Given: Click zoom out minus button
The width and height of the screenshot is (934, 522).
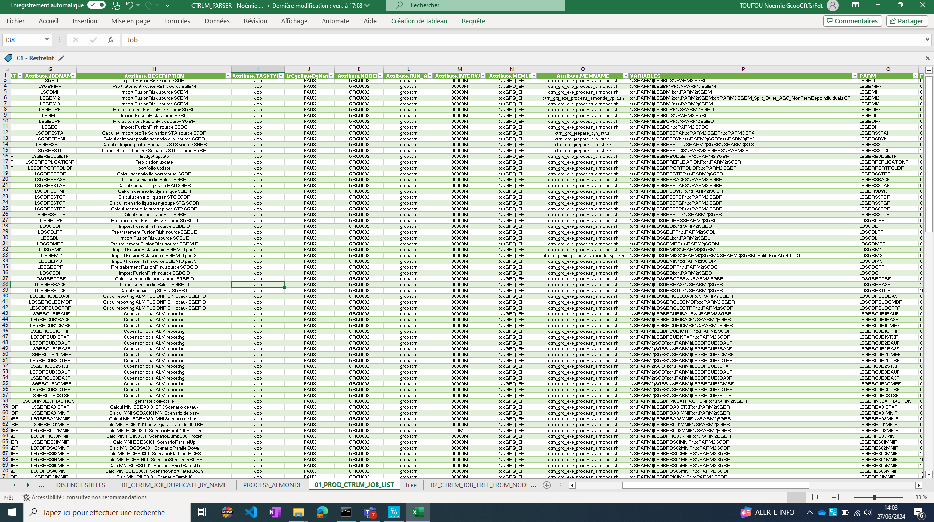Looking at the screenshot, I should pos(850,497).
